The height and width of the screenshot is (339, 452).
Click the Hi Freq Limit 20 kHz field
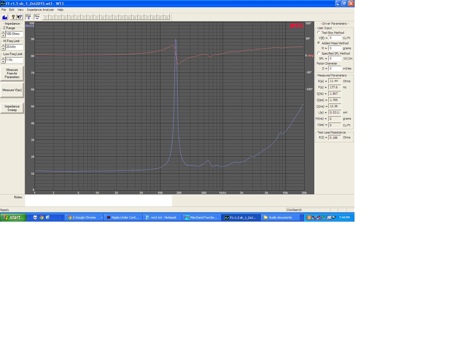tap(14, 47)
